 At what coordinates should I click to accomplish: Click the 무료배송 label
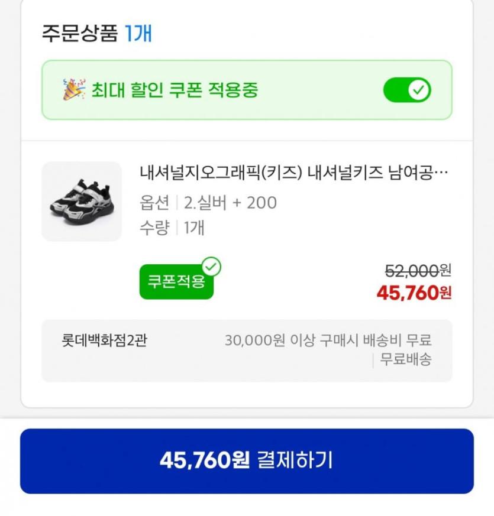(406, 359)
